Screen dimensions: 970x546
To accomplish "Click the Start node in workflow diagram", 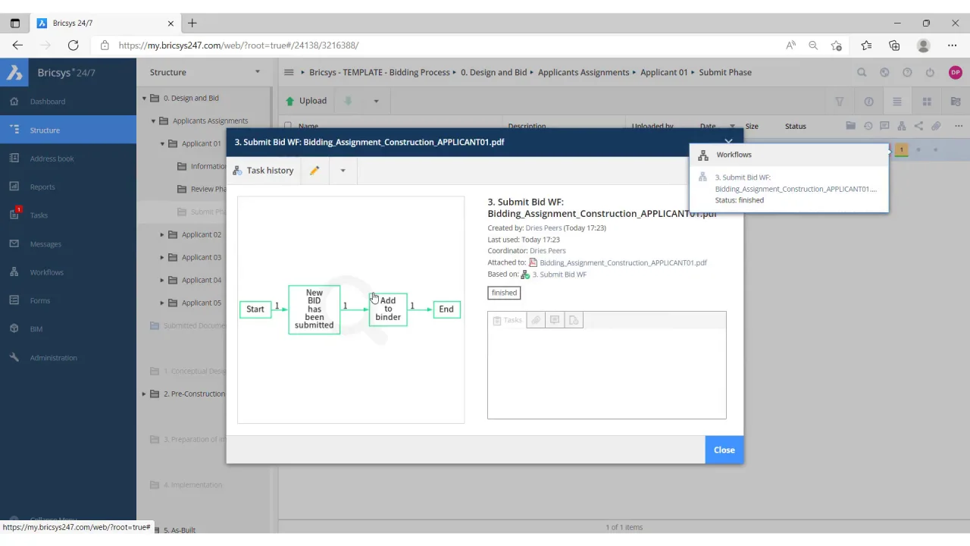I will 255,309.
